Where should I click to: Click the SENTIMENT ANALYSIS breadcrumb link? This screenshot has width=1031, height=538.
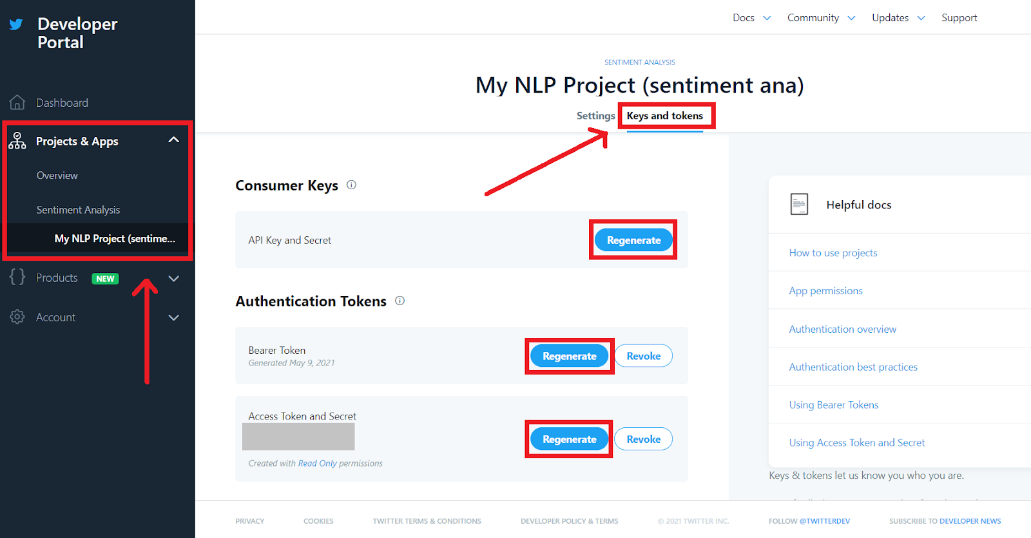tap(640, 62)
